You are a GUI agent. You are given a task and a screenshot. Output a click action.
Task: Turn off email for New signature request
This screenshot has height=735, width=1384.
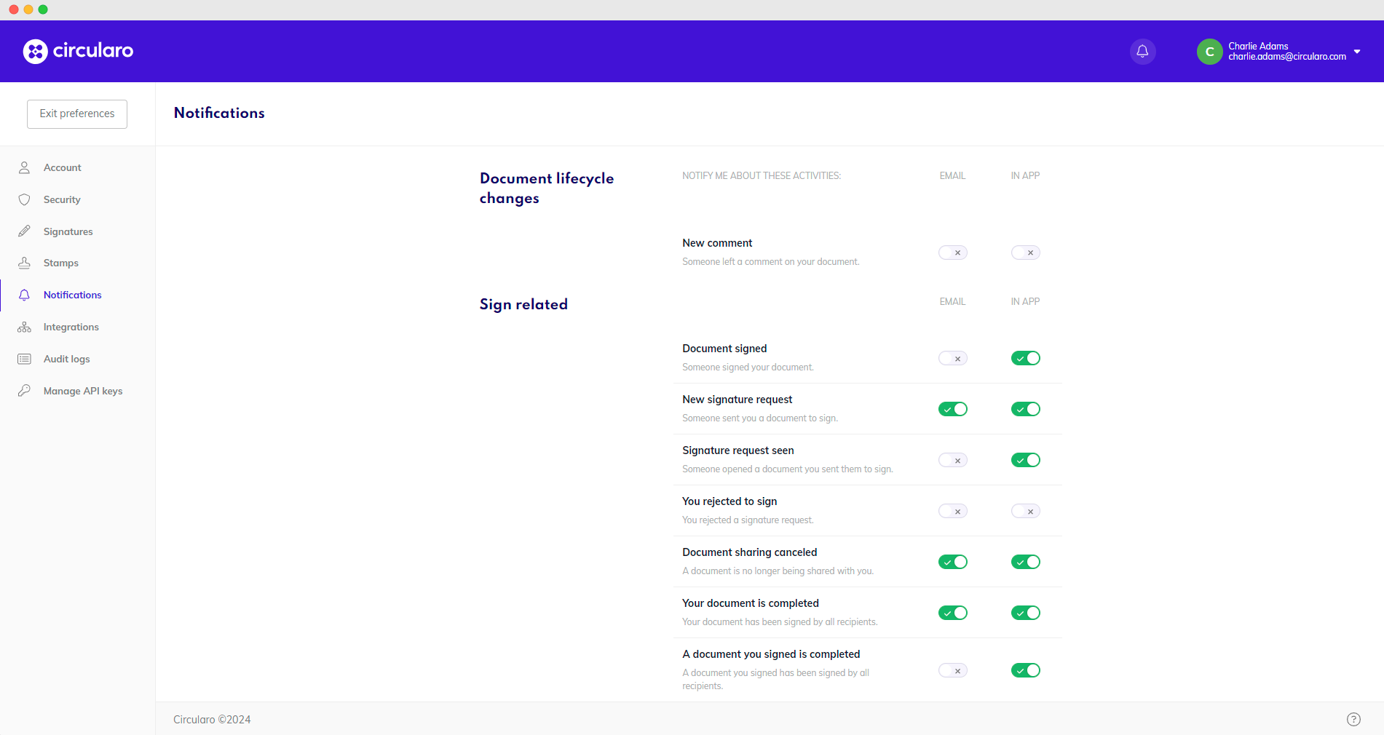(952, 409)
